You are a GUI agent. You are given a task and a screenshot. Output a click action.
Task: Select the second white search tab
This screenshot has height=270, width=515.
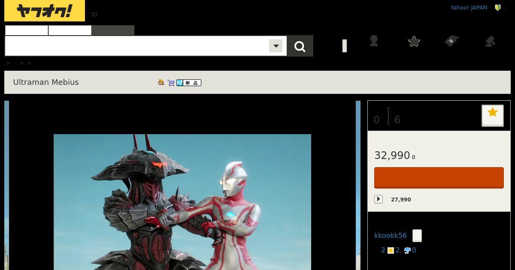70,30
